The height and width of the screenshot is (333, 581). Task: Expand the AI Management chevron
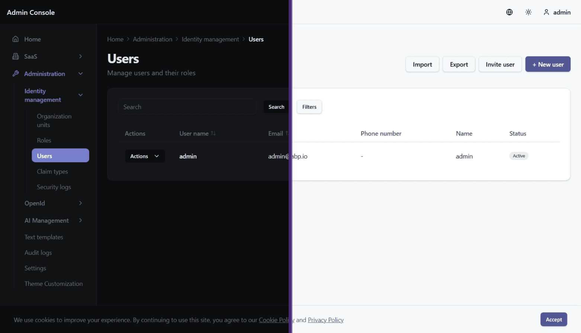point(81,221)
